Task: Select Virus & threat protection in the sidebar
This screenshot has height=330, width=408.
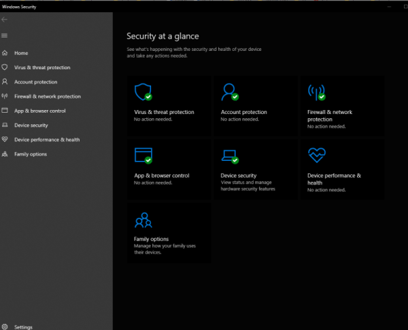Action: click(41, 68)
